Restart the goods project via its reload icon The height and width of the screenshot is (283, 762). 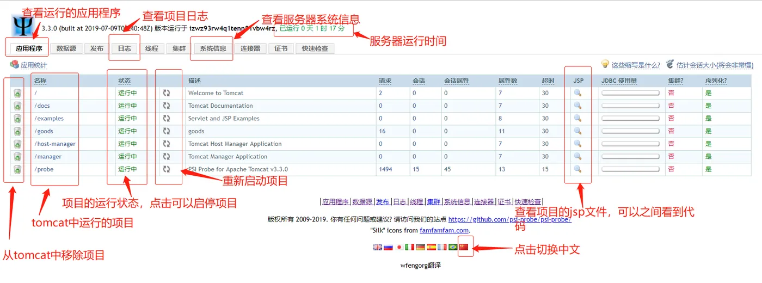(167, 131)
